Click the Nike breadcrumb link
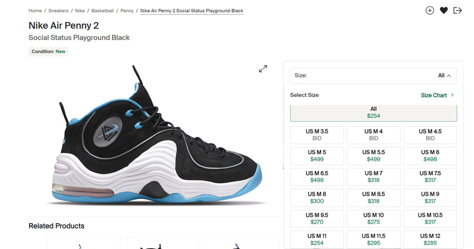 tap(80, 11)
